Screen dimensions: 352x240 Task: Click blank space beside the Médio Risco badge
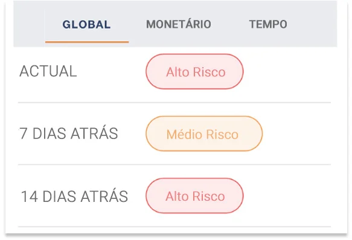(296, 134)
